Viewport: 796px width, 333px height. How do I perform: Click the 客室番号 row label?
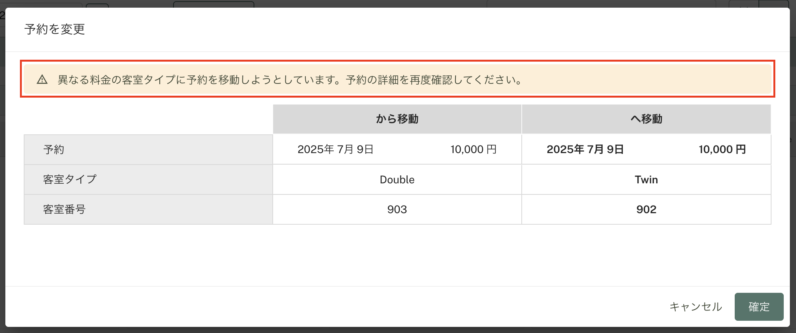tap(64, 209)
